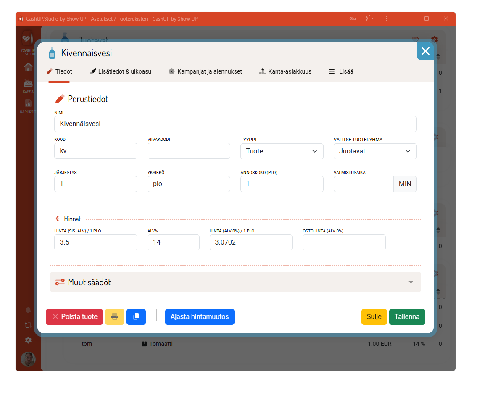Click the Viivakoodi input field
Viewport: 477px width, 395px height.
[189, 151]
